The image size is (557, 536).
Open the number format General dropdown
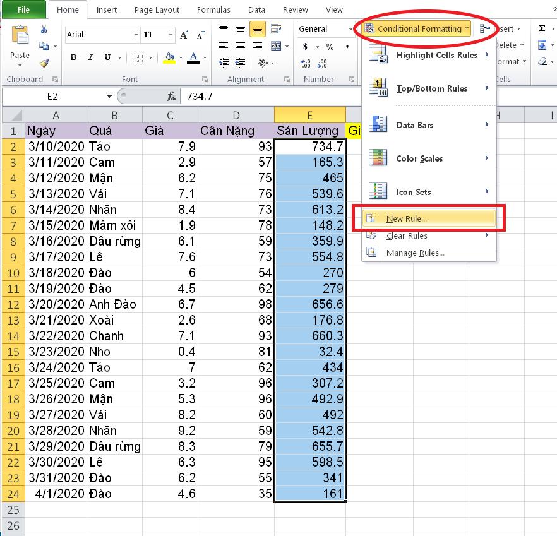point(351,29)
